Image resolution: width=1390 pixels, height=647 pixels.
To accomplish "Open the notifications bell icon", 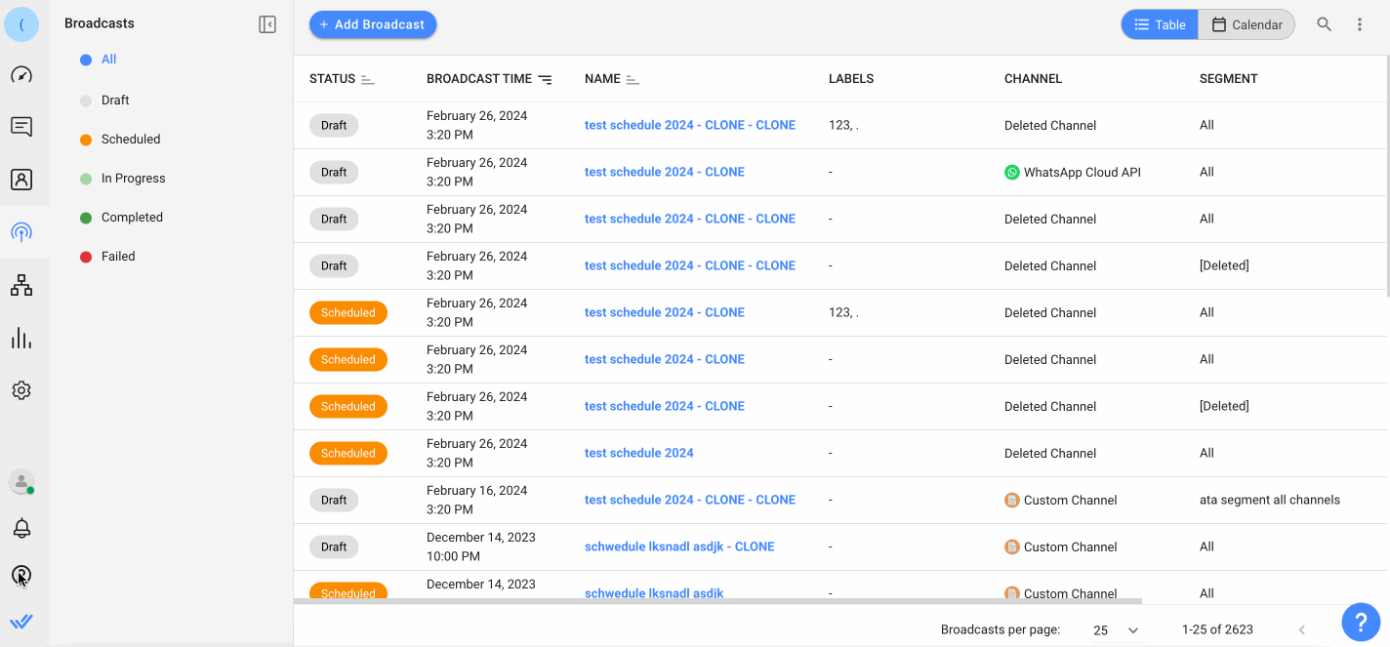I will pyautogui.click(x=21, y=528).
